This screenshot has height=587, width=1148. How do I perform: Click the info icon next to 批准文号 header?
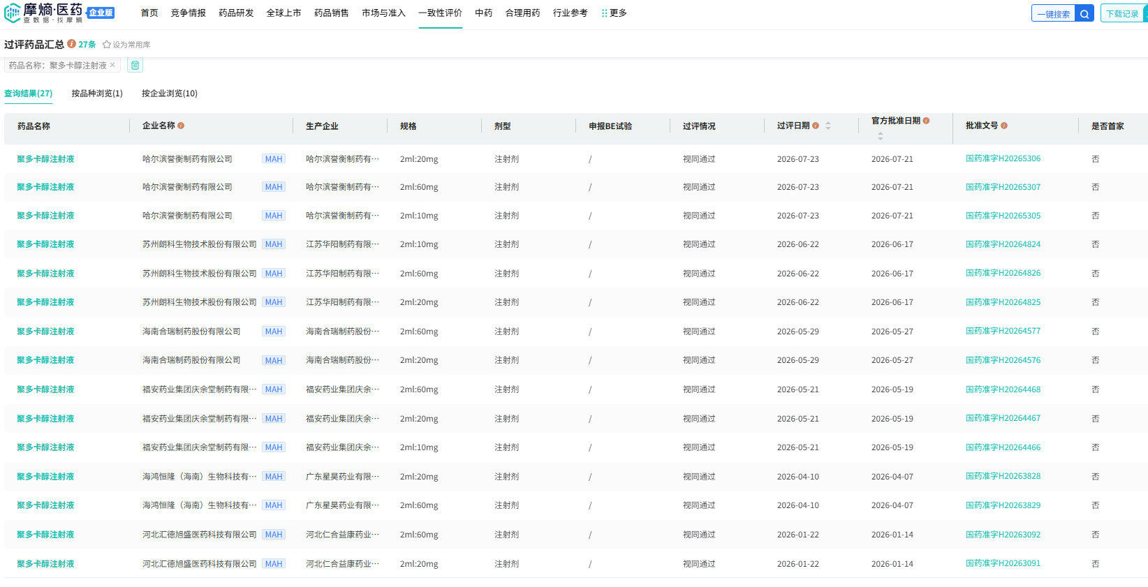[x=1004, y=126]
